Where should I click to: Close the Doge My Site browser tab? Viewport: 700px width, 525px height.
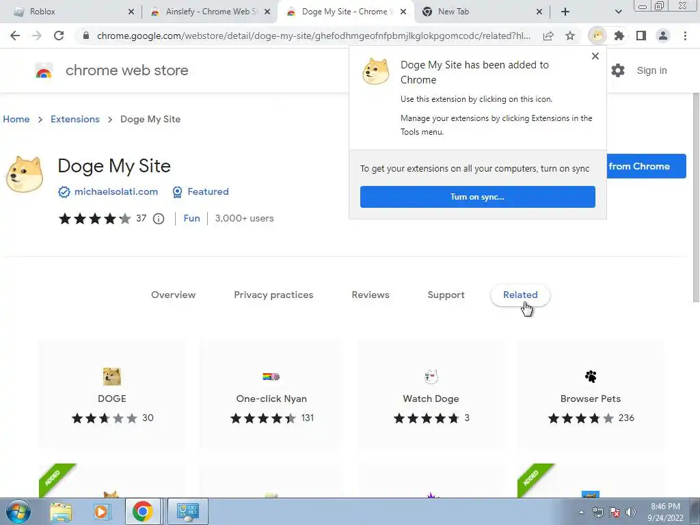point(403,12)
